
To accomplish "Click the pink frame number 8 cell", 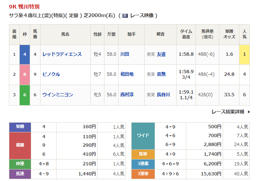I will coord(25,74).
